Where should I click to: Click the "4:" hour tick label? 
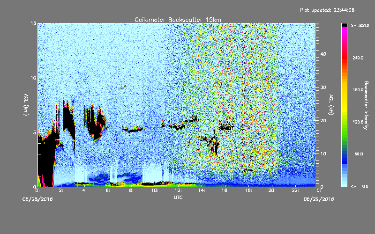pos(85,190)
